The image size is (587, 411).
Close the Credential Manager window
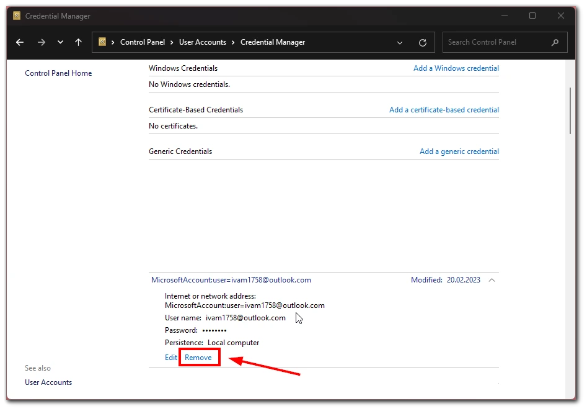tap(561, 16)
